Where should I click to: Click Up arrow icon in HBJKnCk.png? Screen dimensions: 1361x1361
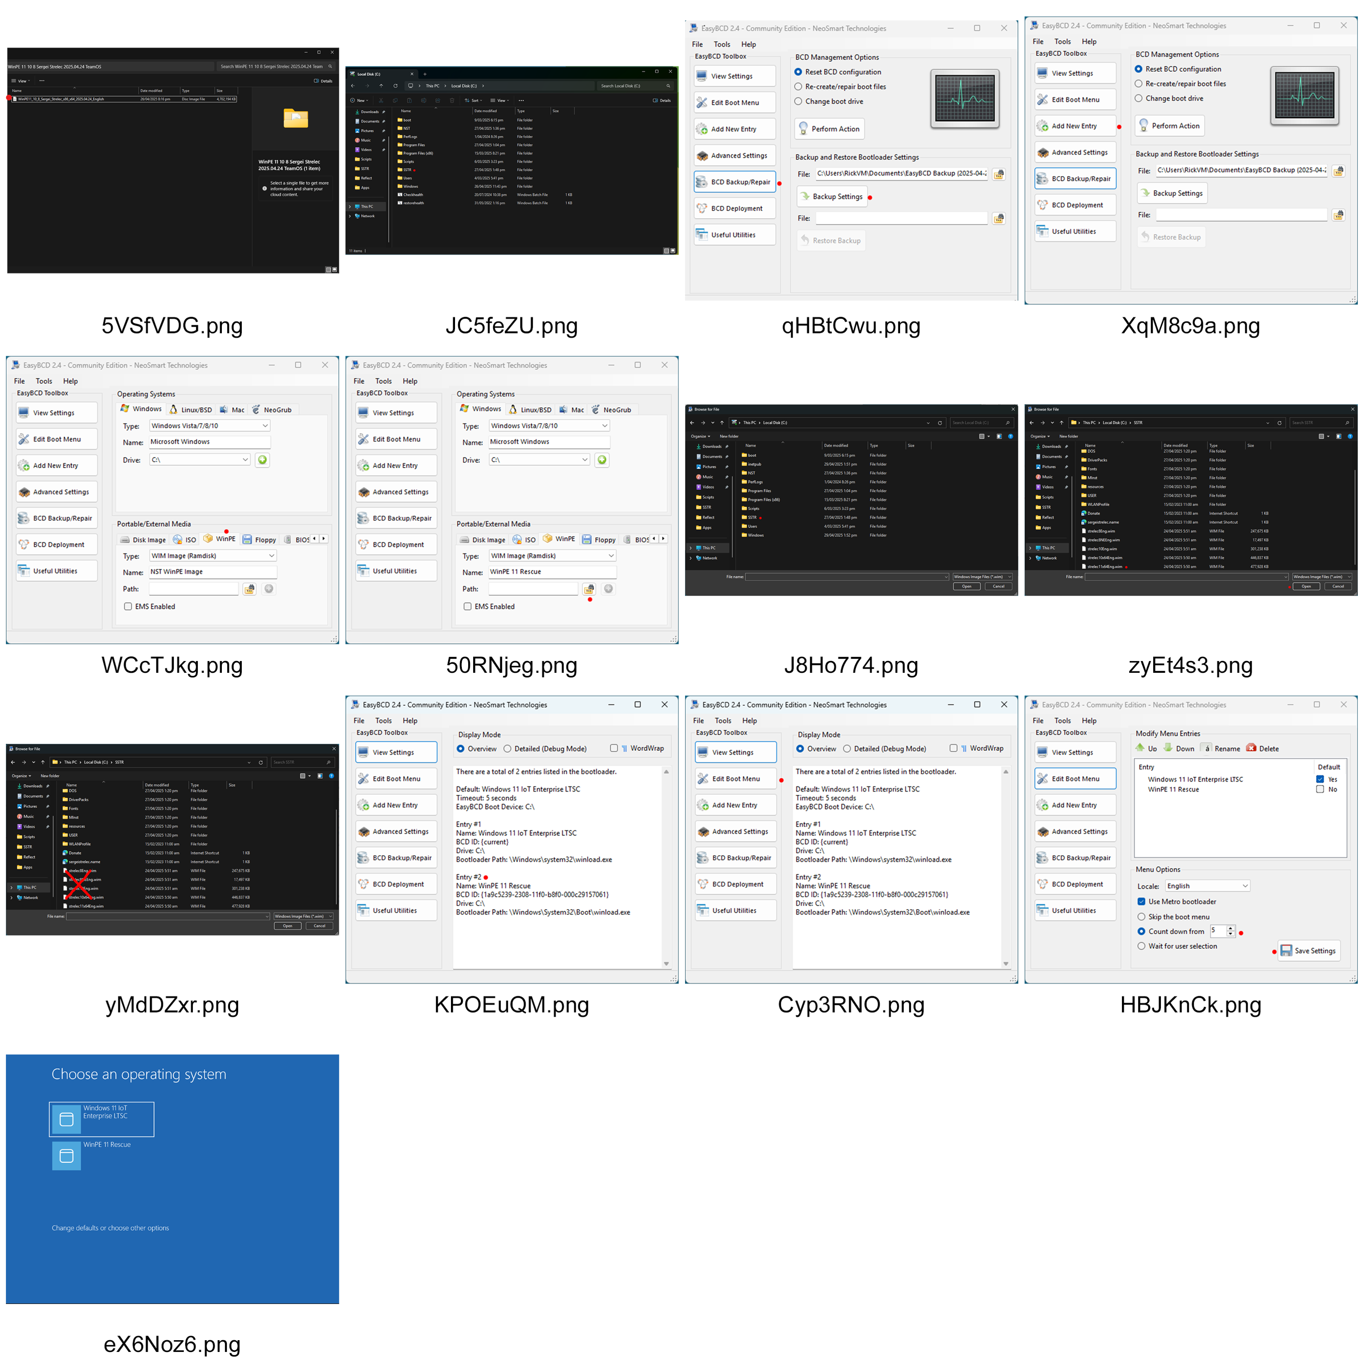1140,748
